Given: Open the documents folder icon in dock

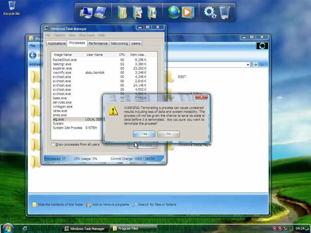Looking at the screenshot, I should click(122, 12).
